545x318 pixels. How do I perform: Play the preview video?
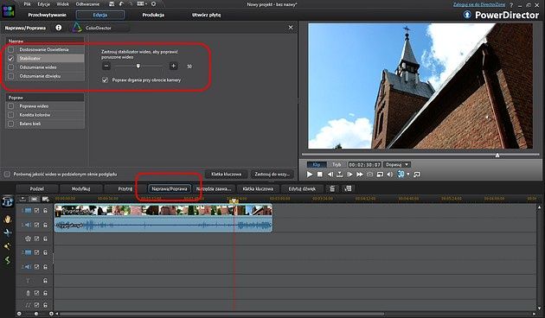point(310,175)
